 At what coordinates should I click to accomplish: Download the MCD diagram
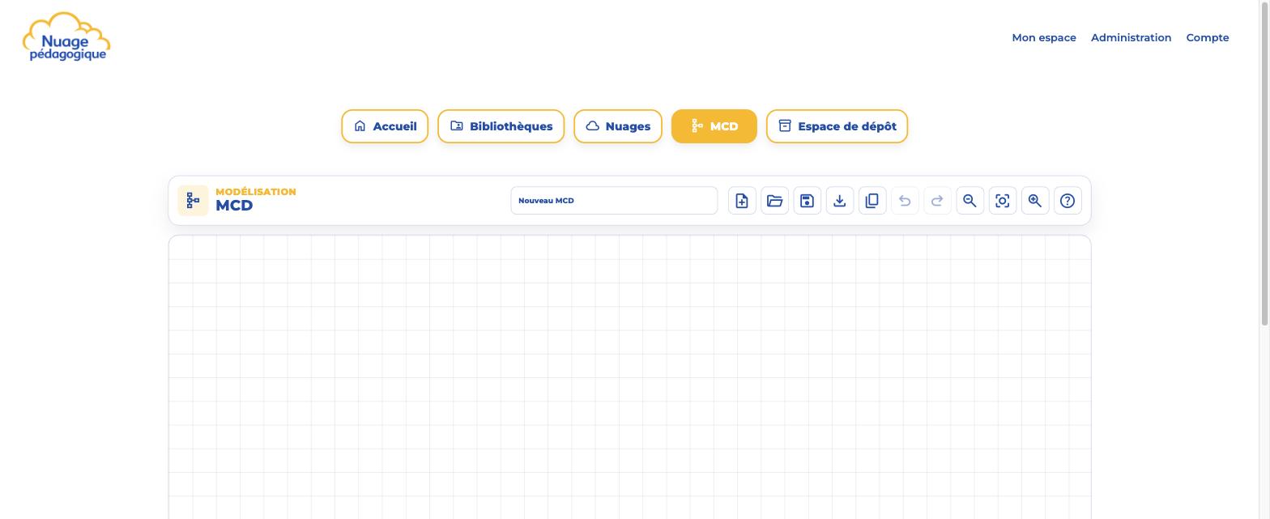(839, 201)
